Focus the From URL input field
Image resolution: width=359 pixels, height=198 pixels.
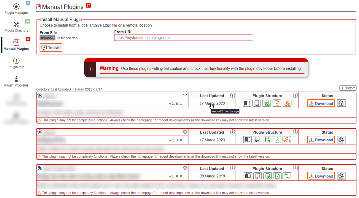[x=184, y=37]
